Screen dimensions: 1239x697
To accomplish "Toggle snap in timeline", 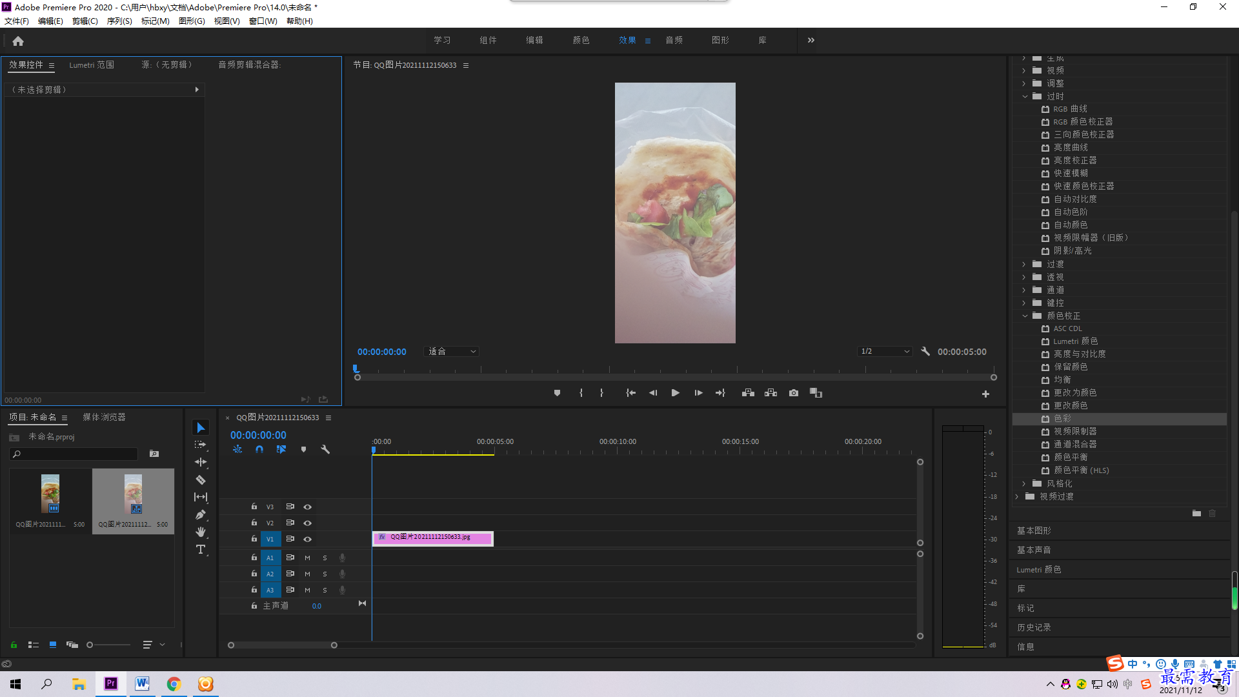I will click(x=259, y=449).
